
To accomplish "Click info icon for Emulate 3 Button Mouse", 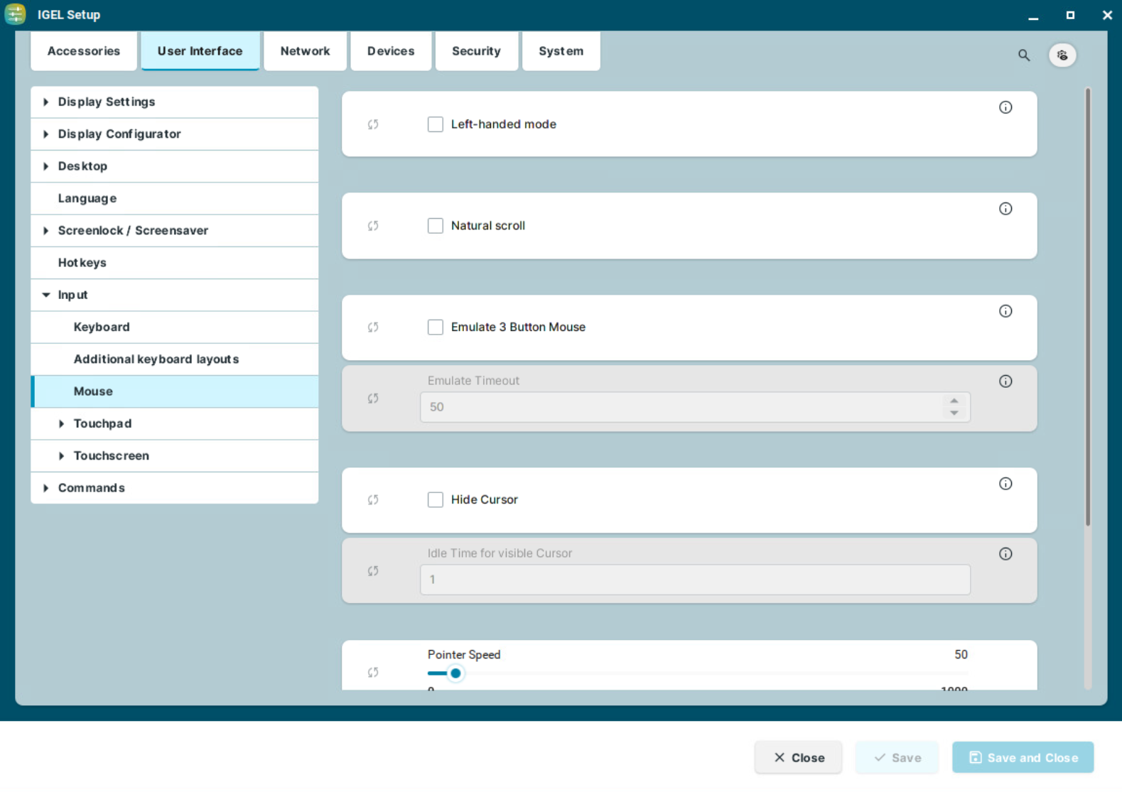I will pyautogui.click(x=1005, y=311).
